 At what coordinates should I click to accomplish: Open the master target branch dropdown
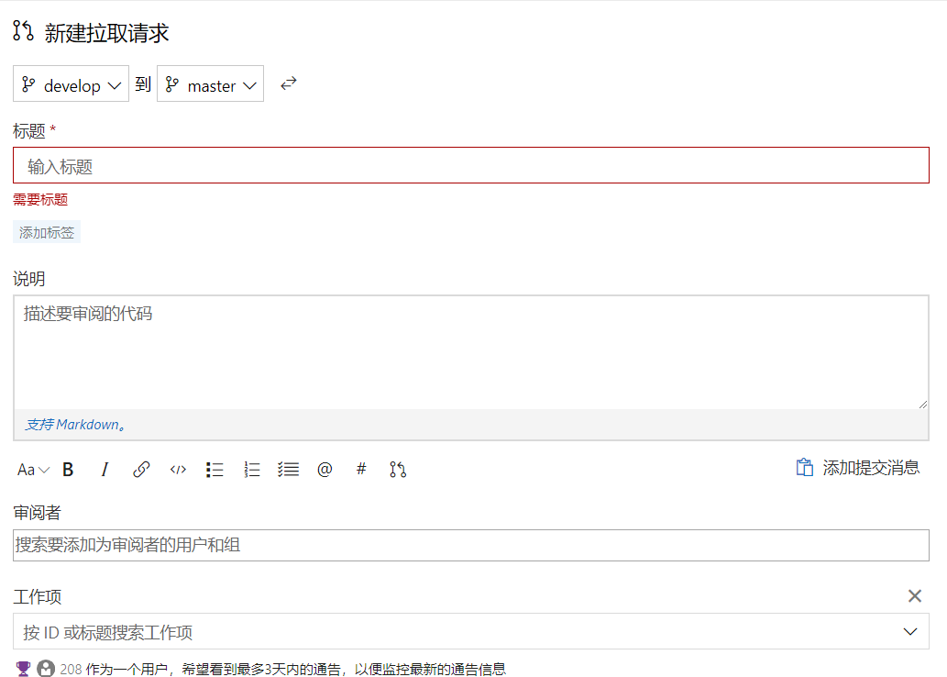(210, 83)
